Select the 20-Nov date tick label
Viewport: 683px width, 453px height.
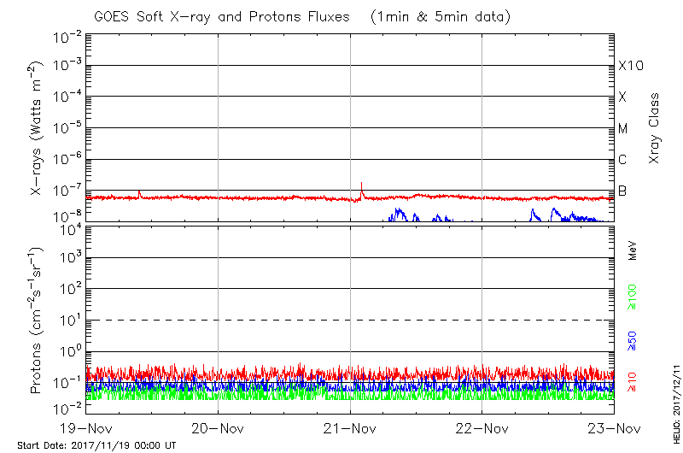click(219, 428)
